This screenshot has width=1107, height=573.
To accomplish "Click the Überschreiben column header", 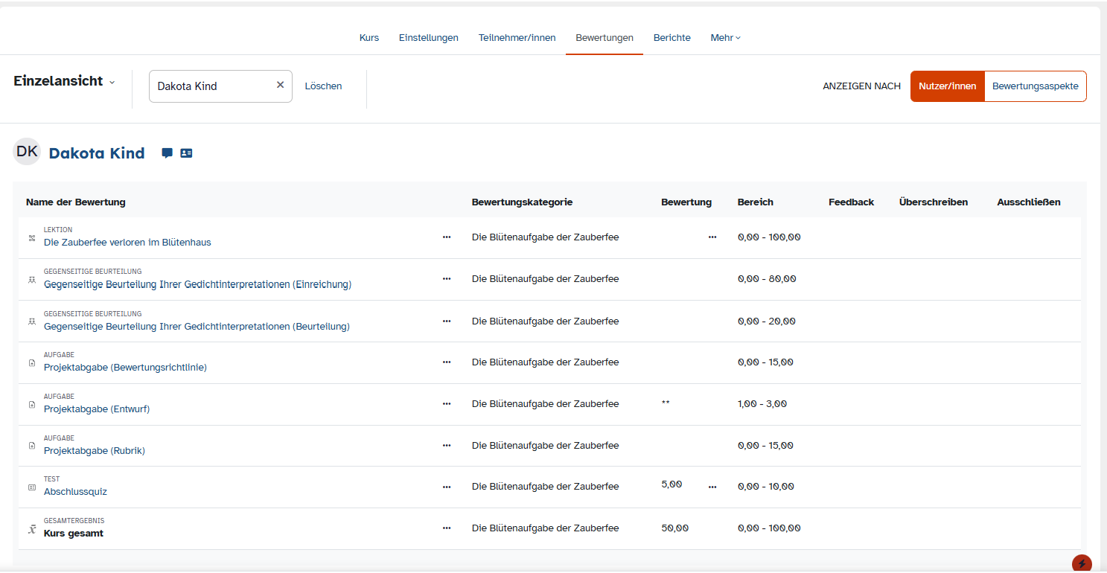I will coord(934,202).
